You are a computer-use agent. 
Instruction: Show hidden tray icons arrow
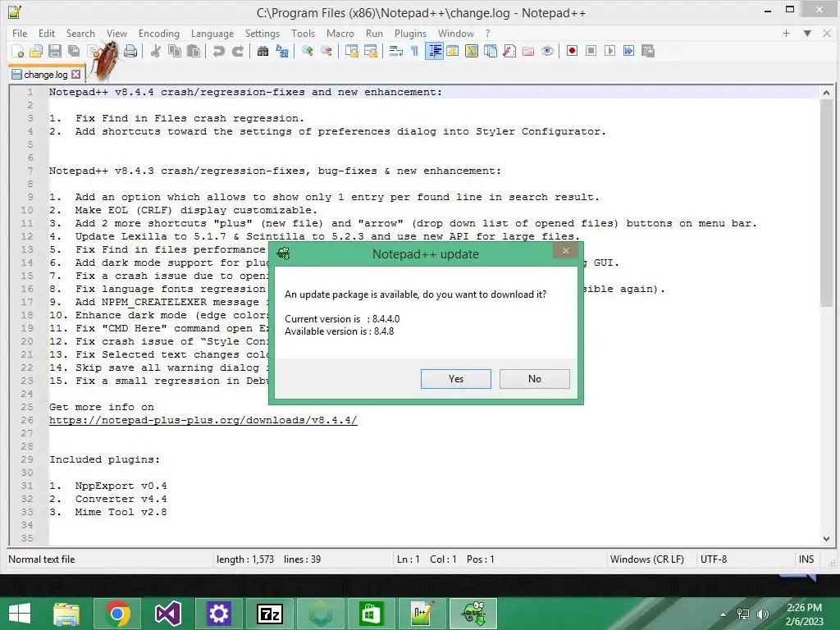[x=724, y=614]
